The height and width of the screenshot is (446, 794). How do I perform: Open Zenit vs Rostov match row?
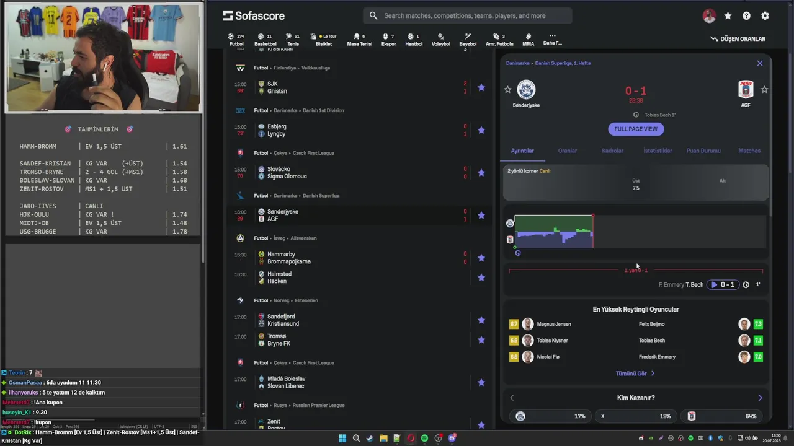360,424
